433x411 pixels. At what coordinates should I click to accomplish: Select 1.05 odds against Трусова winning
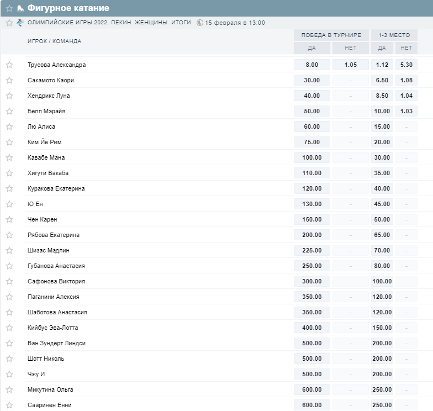coord(350,65)
